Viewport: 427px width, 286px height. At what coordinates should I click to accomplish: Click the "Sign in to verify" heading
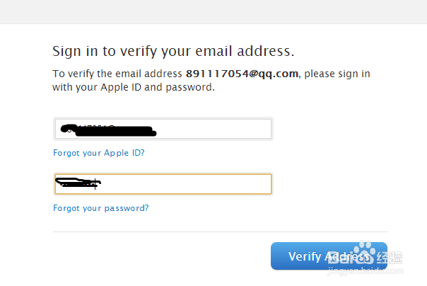click(x=173, y=51)
